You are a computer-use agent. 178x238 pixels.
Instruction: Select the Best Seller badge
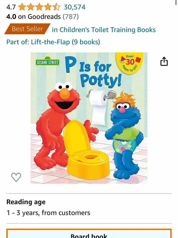coord(27,29)
